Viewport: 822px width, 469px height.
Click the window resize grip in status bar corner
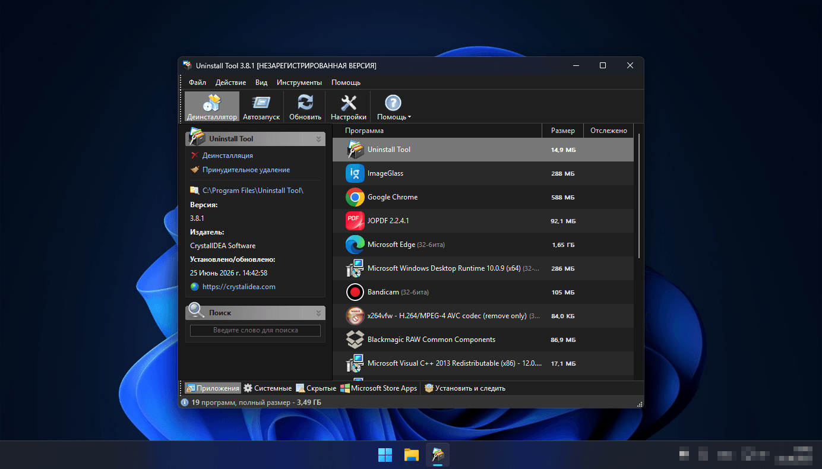point(640,404)
